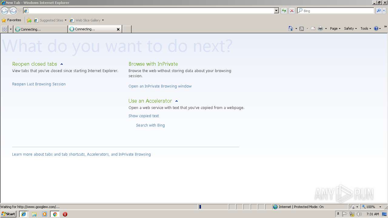Click the page loading progress bar
388x218 pixels.
[x=213, y=207]
